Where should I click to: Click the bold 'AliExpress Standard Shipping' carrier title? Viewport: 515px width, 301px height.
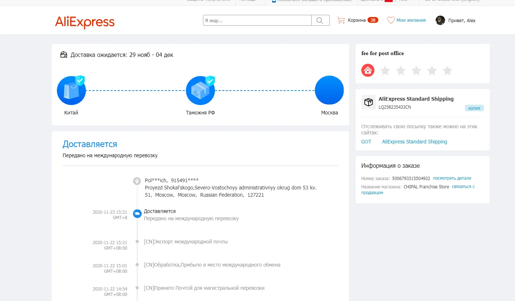416,99
